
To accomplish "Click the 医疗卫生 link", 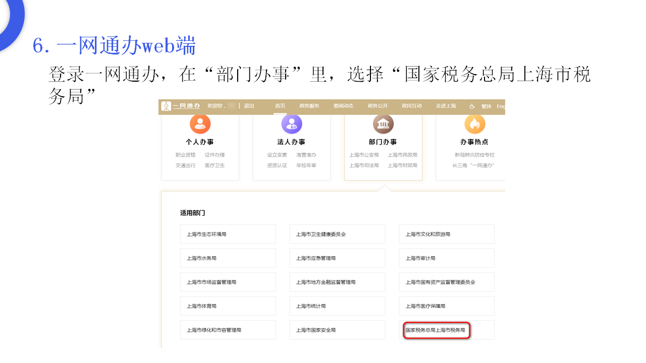I will coord(215,165).
